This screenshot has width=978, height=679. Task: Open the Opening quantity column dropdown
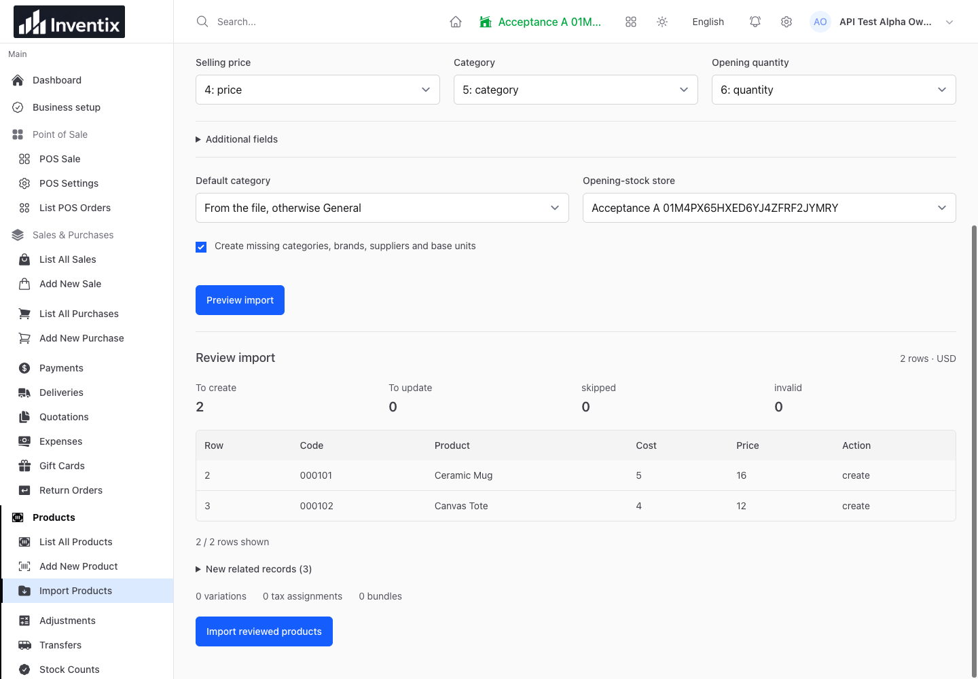pos(834,90)
